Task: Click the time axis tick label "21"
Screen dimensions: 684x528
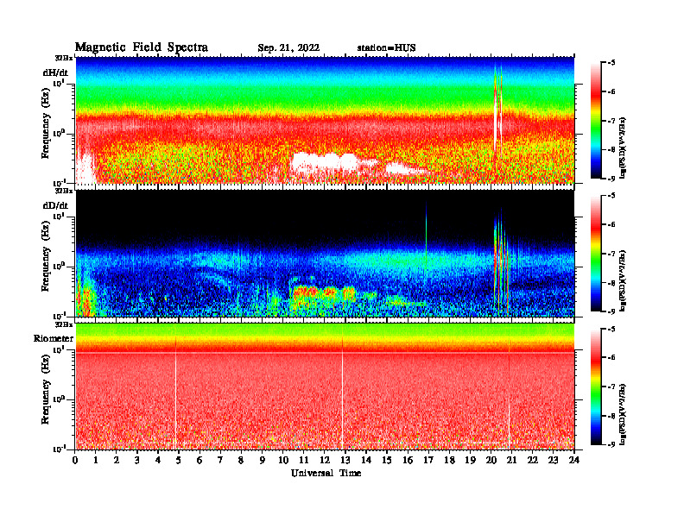Action: coord(511,460)
